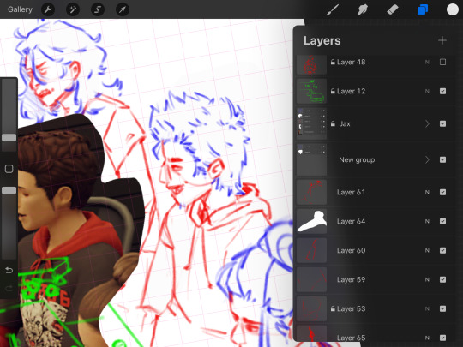
Task: Select Layer 60 thumbnail
Action: pyautogui.click(x=311, y=250)
